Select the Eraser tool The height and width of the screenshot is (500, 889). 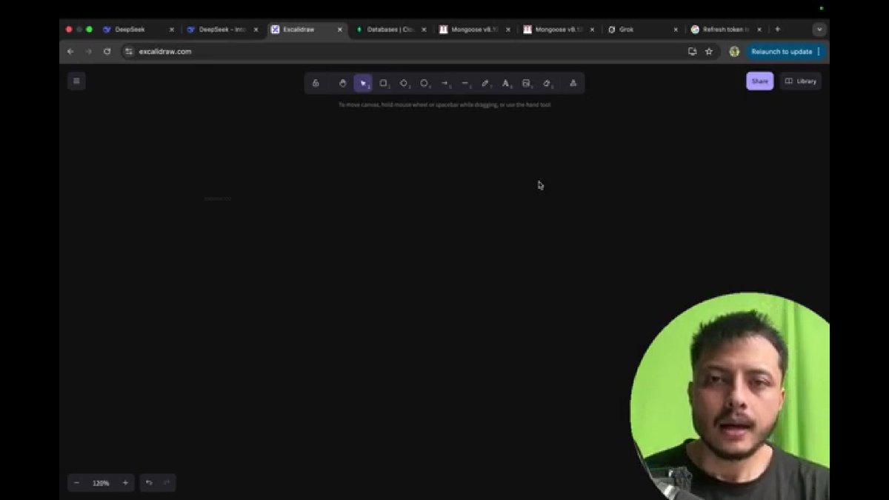click(547, 83)
